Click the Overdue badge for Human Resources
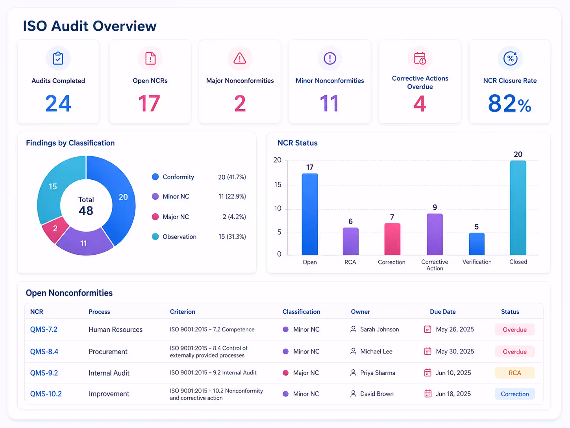 tap(514, 330)
